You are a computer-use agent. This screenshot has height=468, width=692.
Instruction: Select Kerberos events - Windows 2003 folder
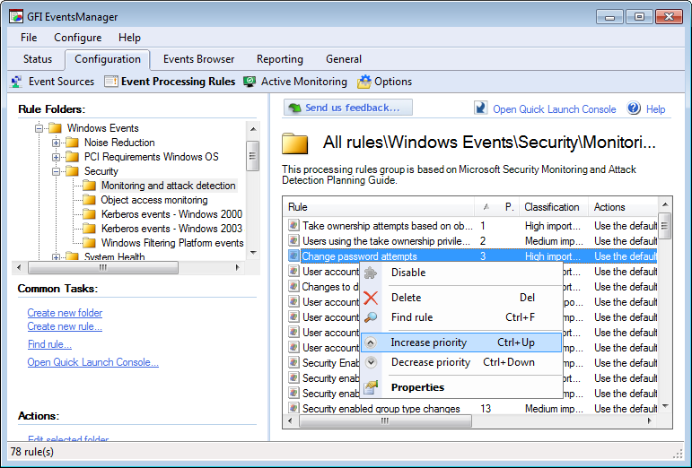171,229
